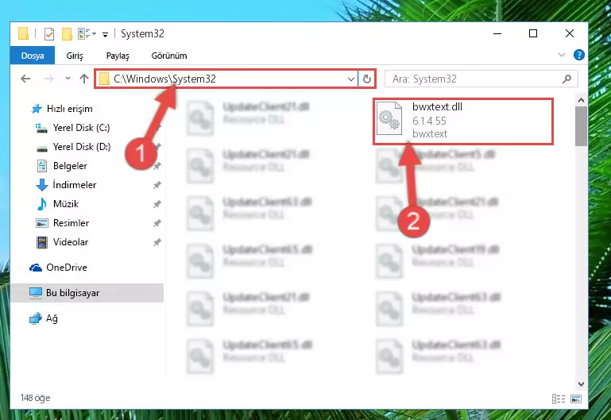Switch to the Paylaş ribbon tab
The image size is (611, 420).
coord(118,56)
